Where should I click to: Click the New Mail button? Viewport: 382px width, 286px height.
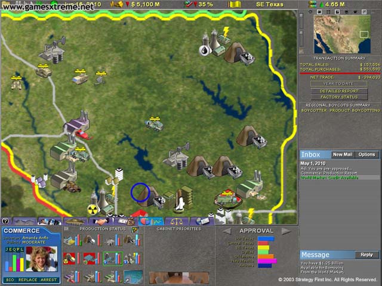tap(342, 154)
